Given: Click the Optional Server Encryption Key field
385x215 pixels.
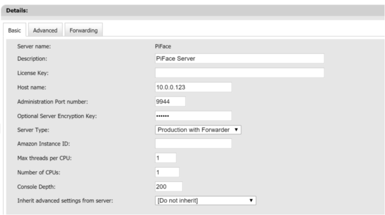Looking at the screenshot, I should click(x=193, y=115).
